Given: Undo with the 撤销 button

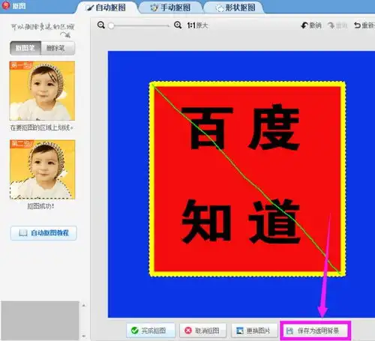Looking at the screenshot, I should (x=311, y=25).
